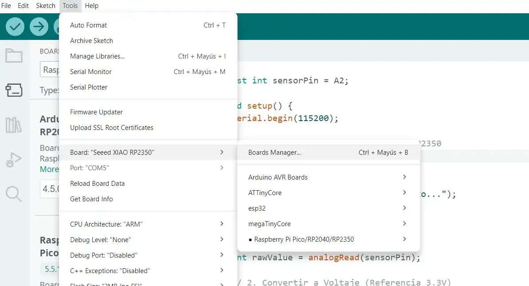Select Auto Format menu entry
This screenshot has width=529, height=286.
pyautogui.click(x=89, y=25)
